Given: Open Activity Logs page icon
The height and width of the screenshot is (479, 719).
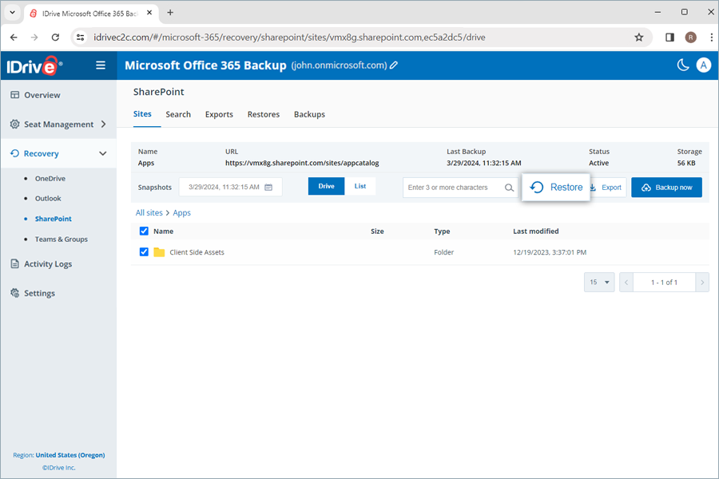Looking at the screenshot, I should pyautogui.click(x=14, y=263).
